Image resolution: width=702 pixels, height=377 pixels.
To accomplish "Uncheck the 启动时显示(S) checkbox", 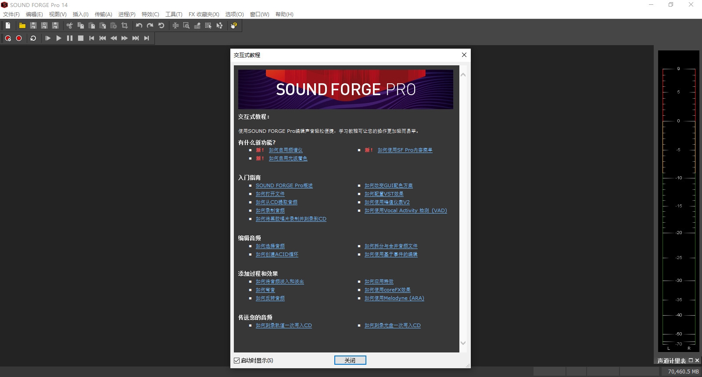I will pyautogui.click(x=237, y=360).
